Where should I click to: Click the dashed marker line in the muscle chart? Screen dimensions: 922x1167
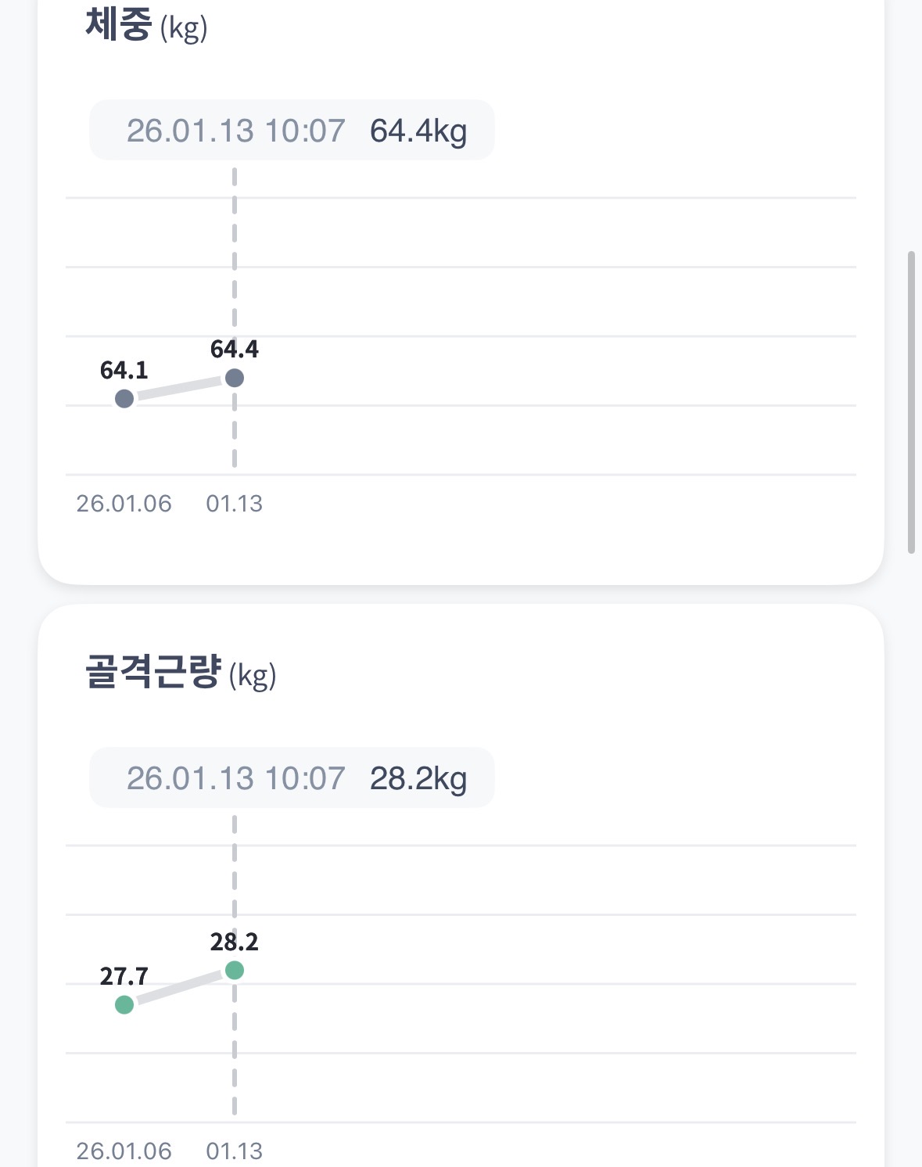[x=235, y=876]
